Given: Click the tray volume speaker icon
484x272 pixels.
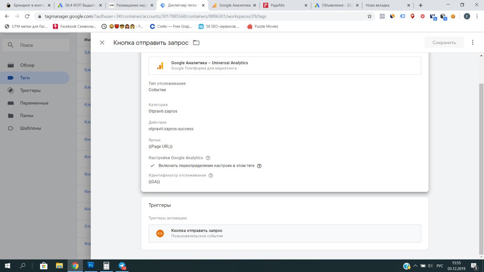Looking at the screenshot, I should tap(430, 266).
